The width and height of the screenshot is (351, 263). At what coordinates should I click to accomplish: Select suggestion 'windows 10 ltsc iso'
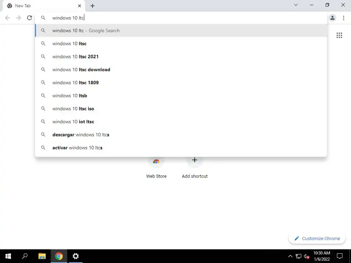[181, 109]
